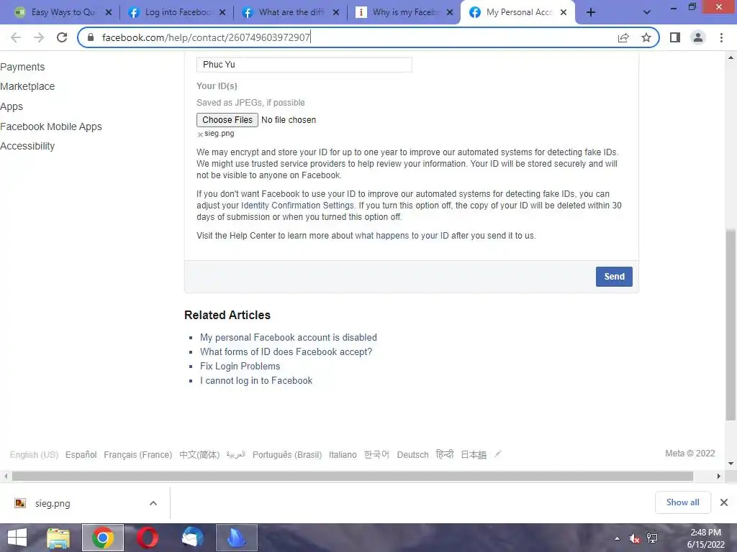Open 'What forms of ID does Facebook accept?'
737x552 pixels.
point(286,351)
